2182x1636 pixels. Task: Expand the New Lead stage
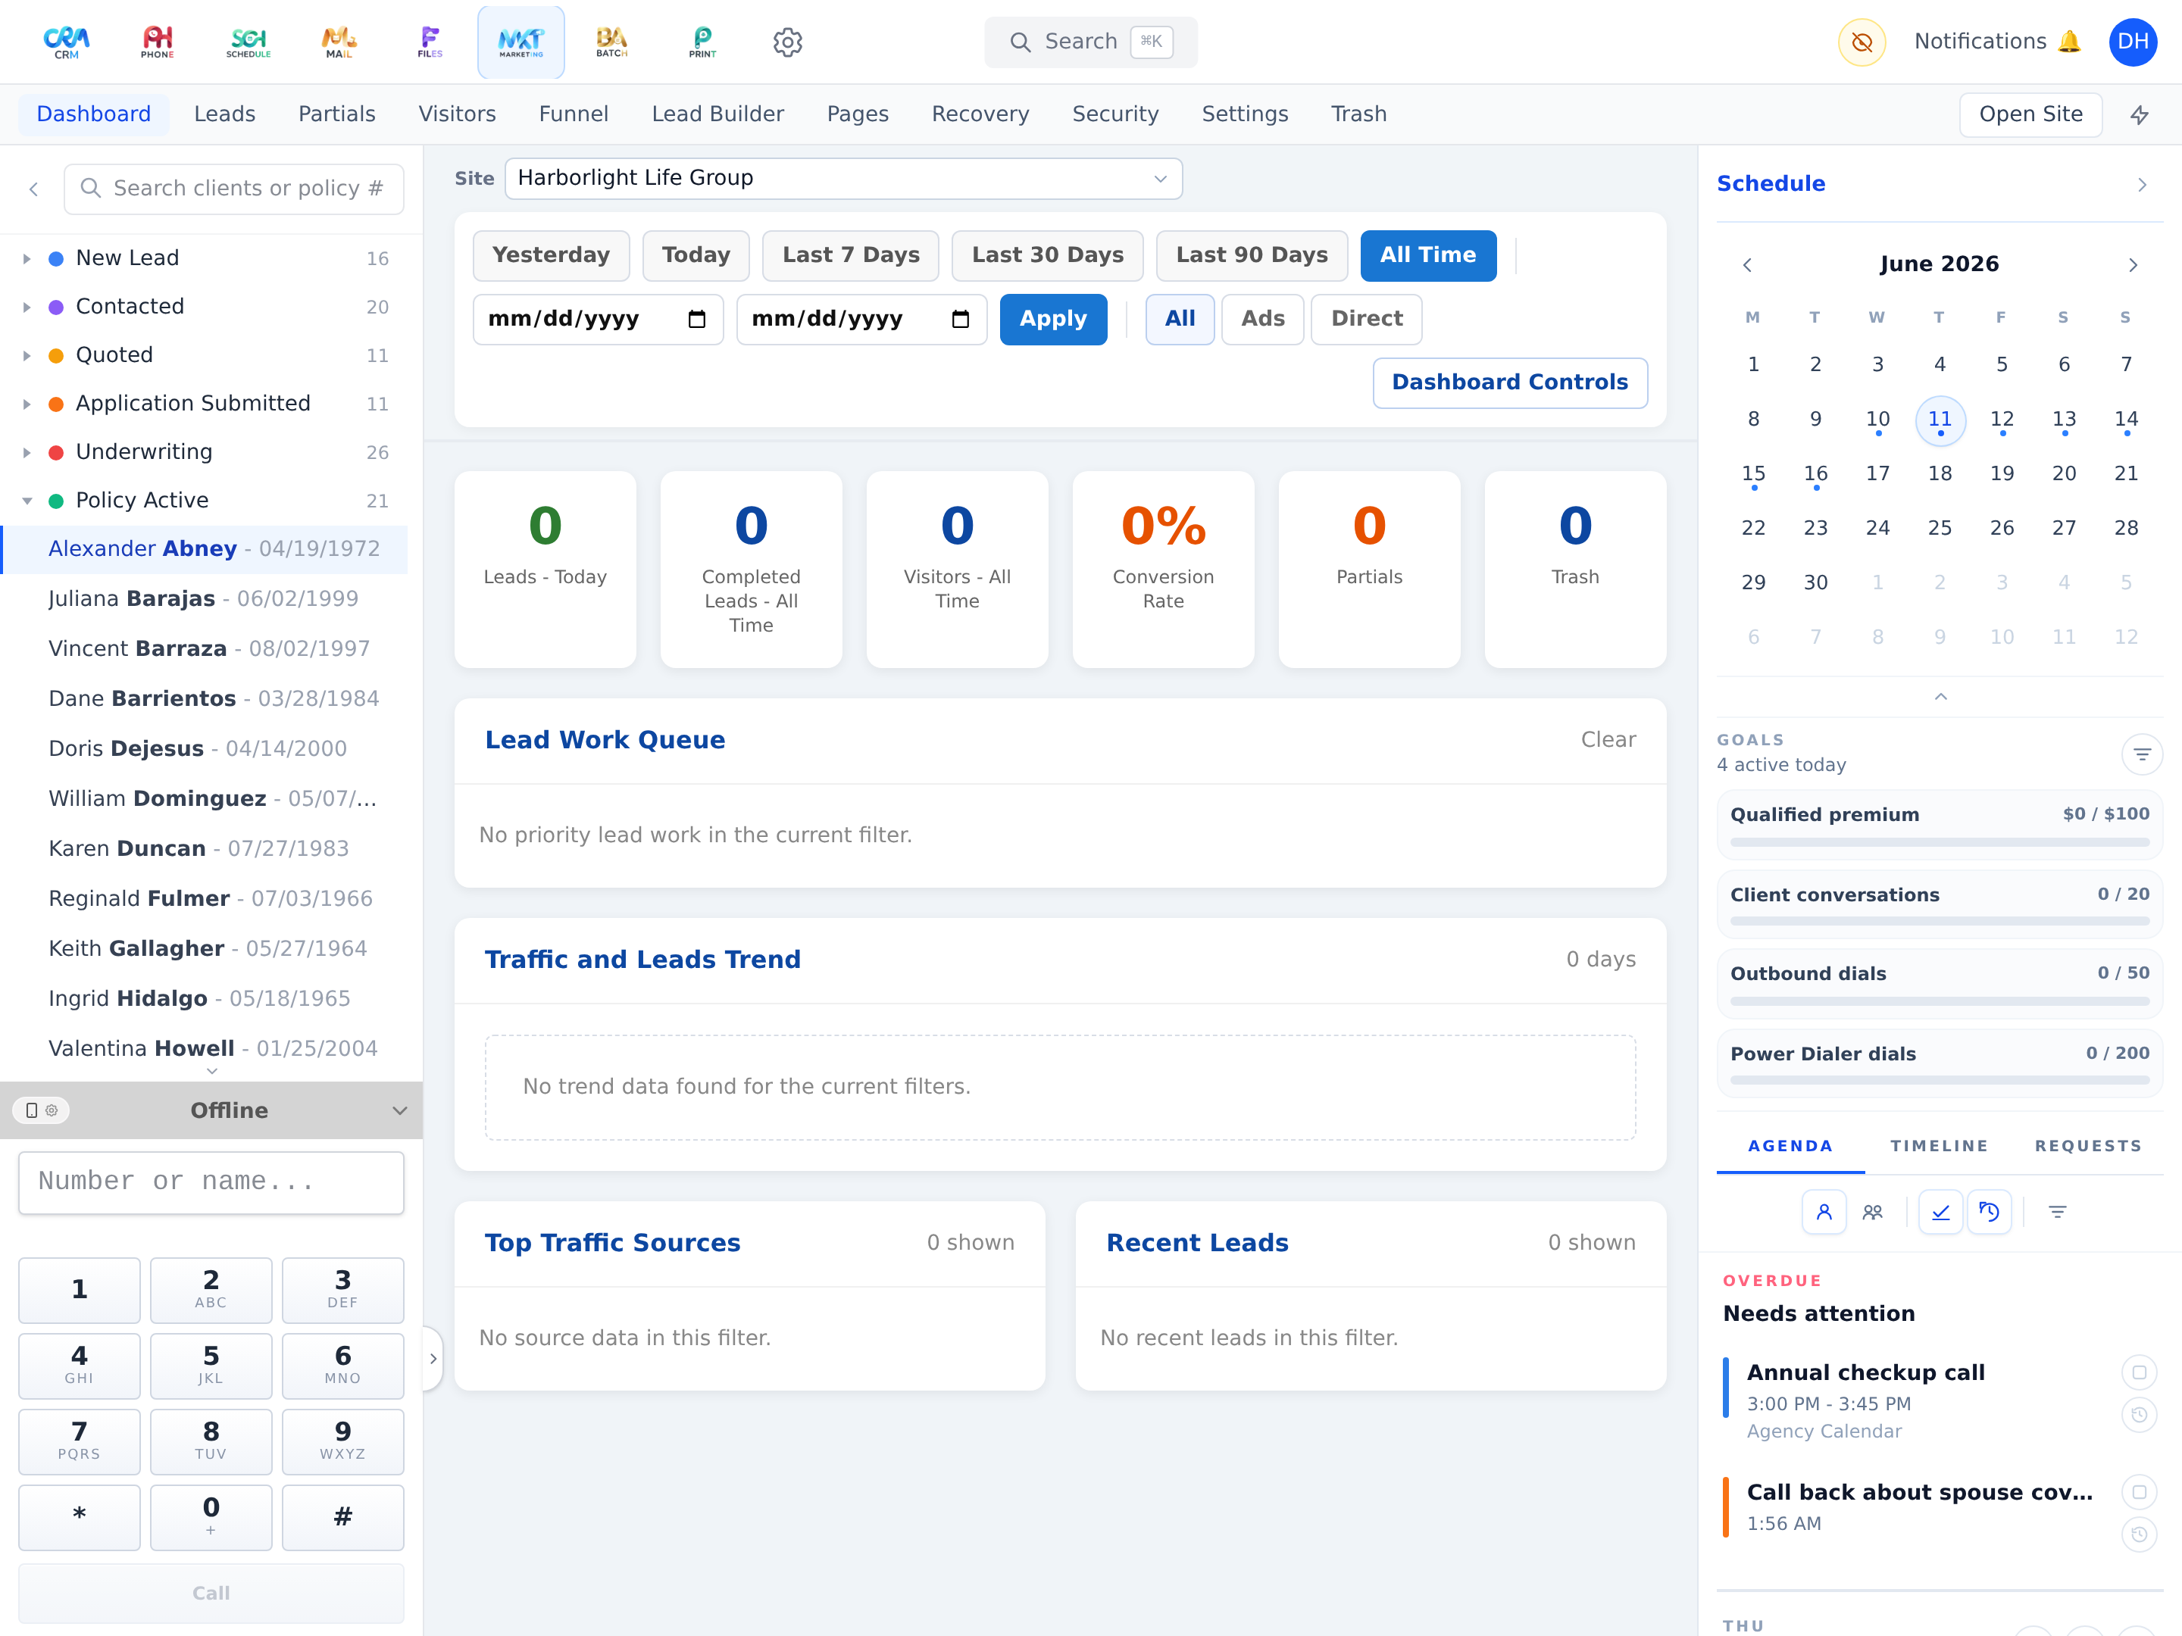[x=27, y=258]
